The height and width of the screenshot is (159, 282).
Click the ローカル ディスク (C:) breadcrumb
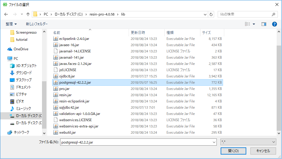click(x=69, y=14)
